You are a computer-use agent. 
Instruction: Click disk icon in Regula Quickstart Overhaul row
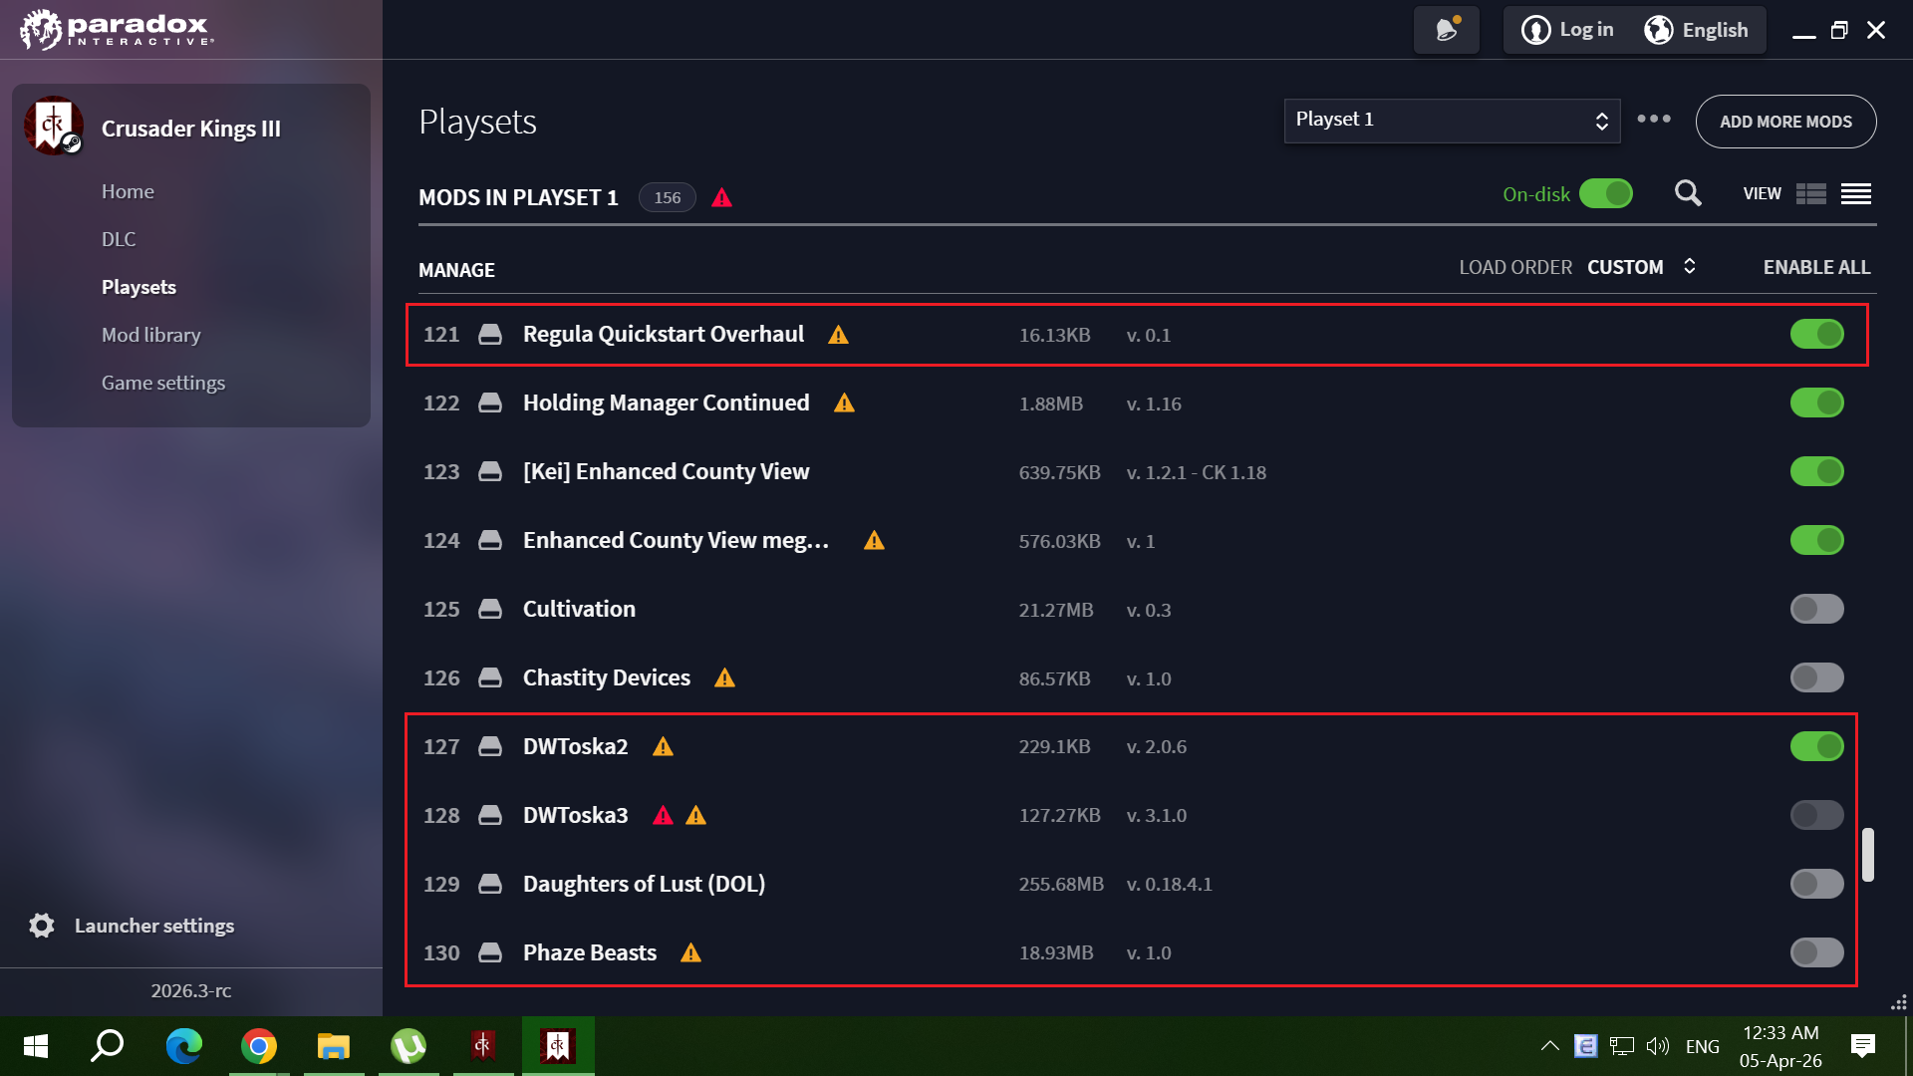pos(490,335)
